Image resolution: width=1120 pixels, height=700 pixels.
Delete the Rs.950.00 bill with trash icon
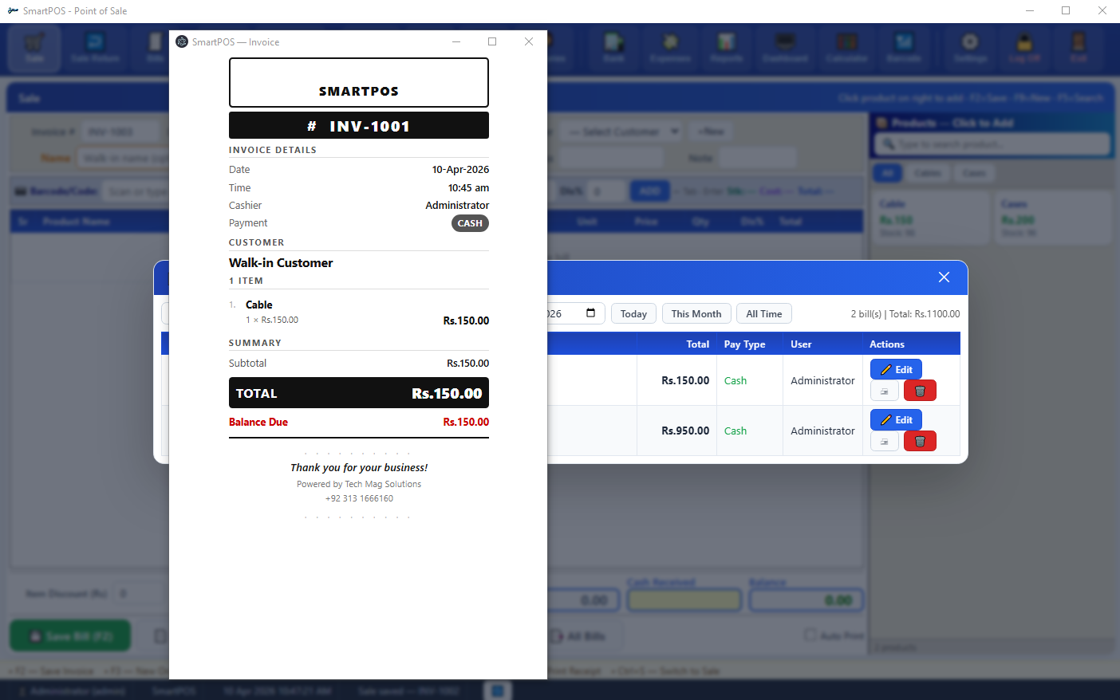919,441
